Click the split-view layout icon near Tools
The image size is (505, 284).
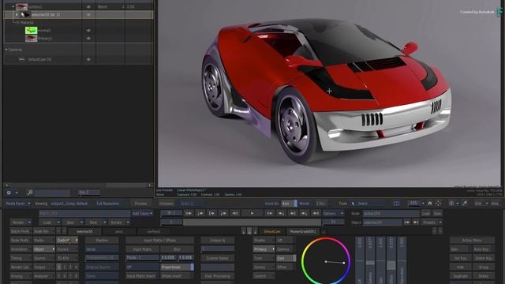[x=396, y=204]
